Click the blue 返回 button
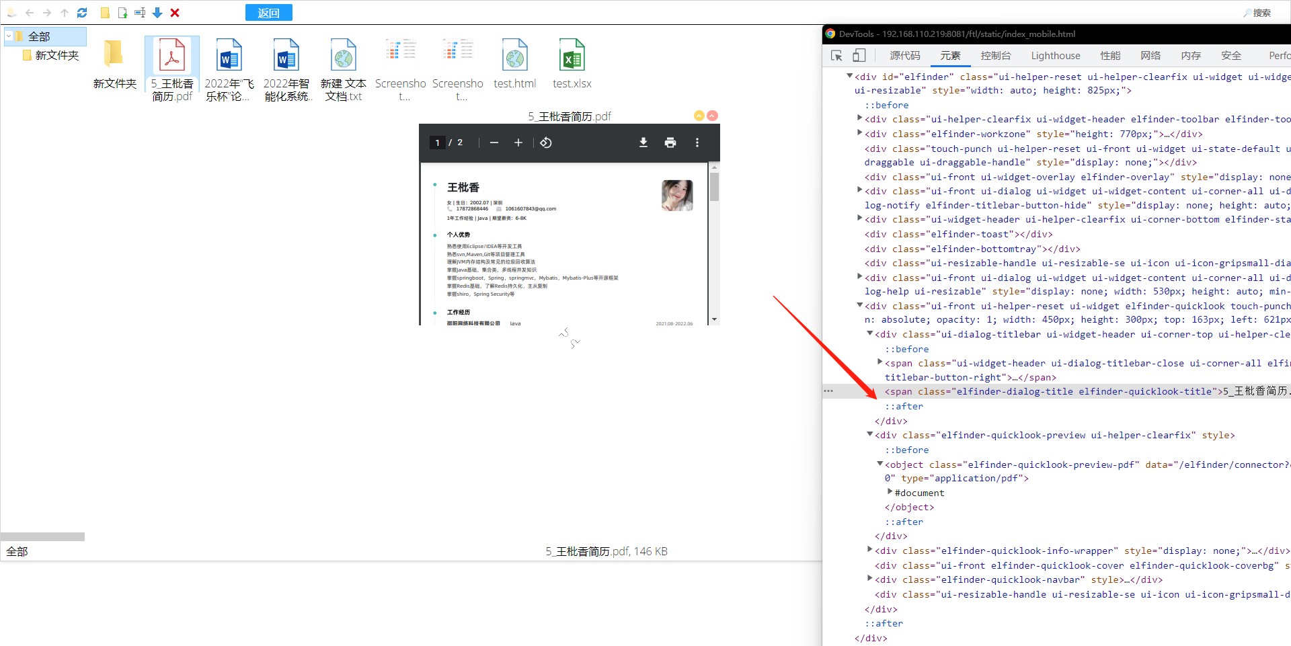The width and height of the screenshot is (1291, 646). click(268, 12)
